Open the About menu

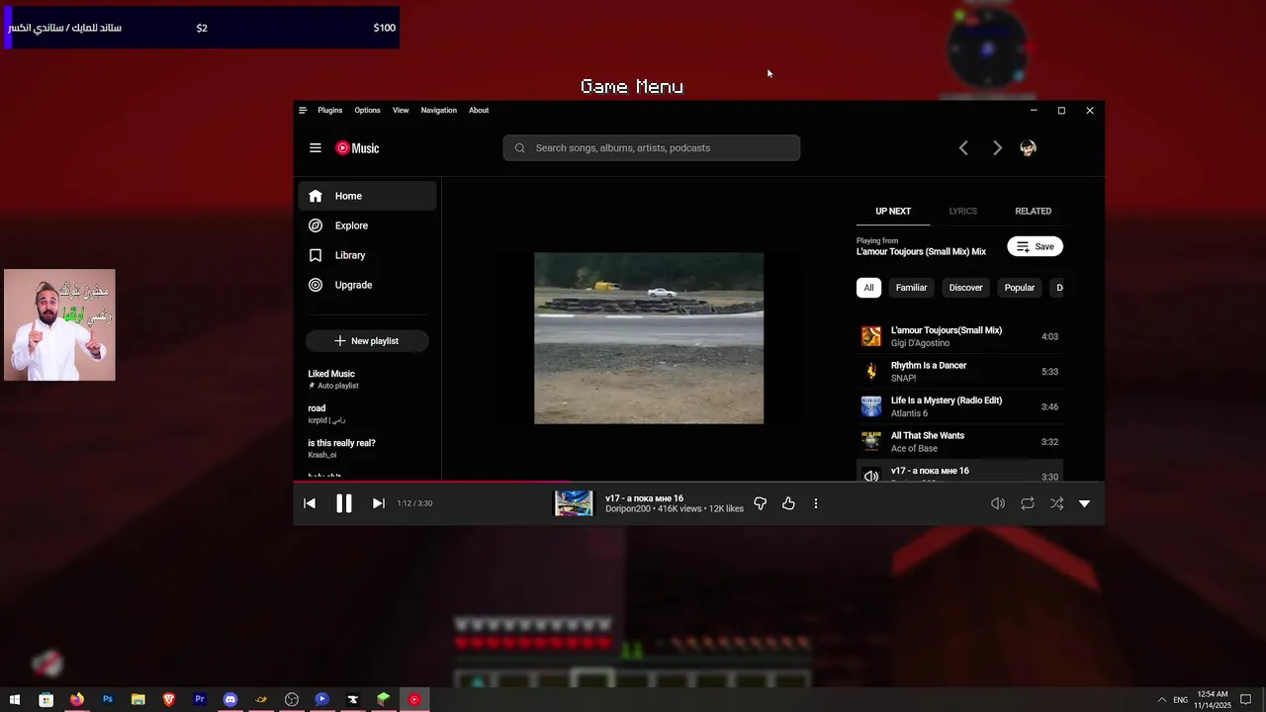click(x=479, y=111)
